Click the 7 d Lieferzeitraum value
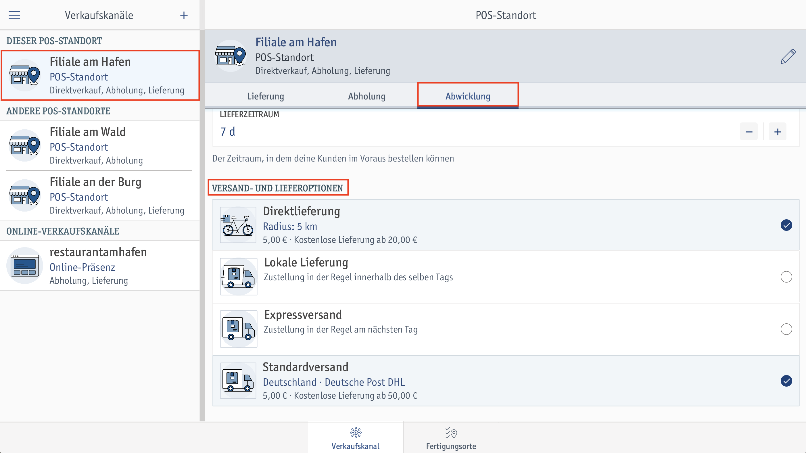 point(228,132)
